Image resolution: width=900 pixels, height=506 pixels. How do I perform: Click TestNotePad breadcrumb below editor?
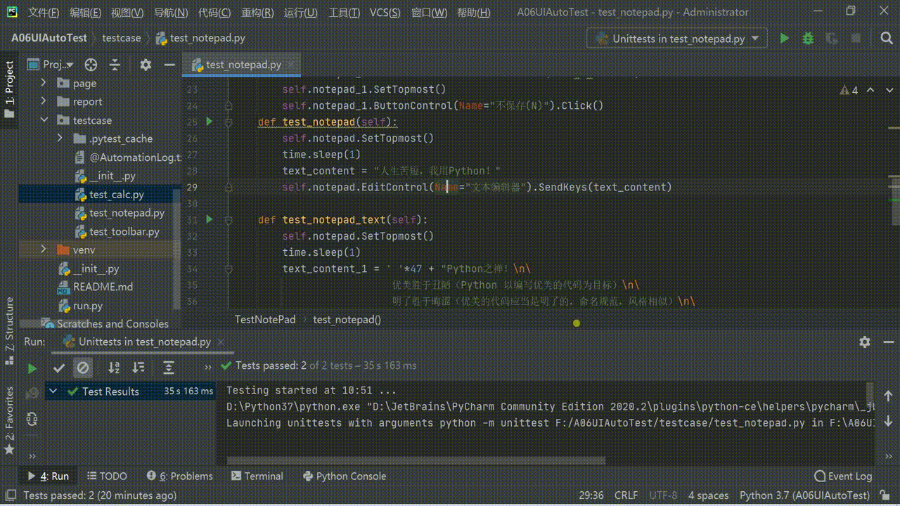click(x=265, y=319)
